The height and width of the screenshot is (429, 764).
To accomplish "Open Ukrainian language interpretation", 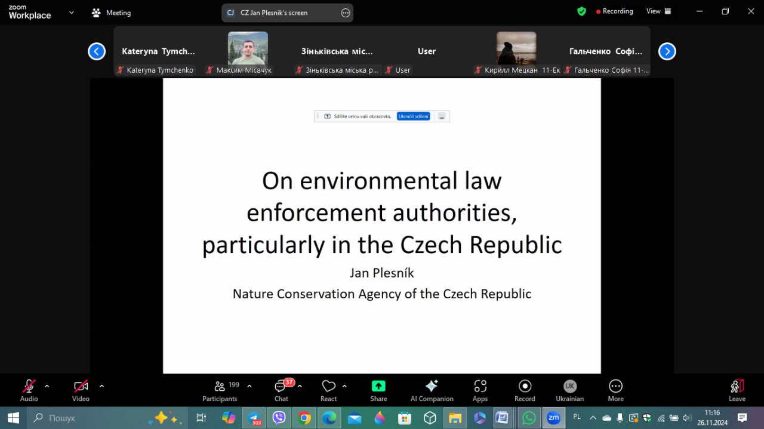I will tap(569, 390).
